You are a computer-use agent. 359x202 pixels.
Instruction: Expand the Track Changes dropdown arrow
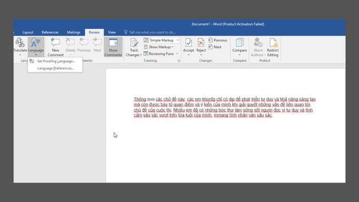pyautogui.click(x=141, y=55)
